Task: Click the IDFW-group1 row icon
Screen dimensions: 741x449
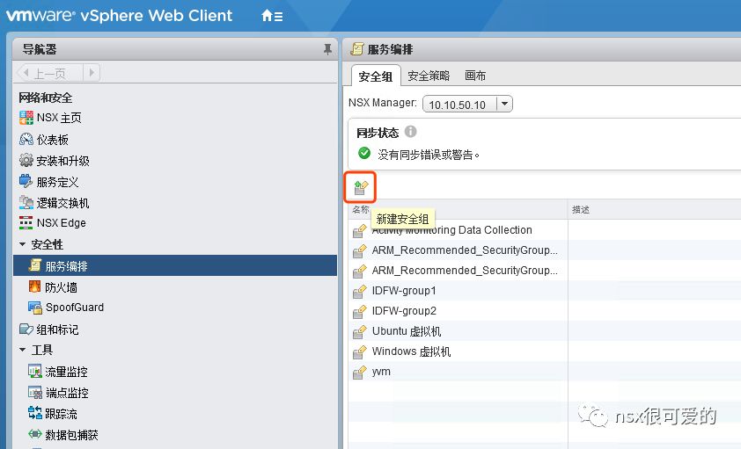Action: click(360, 292)
